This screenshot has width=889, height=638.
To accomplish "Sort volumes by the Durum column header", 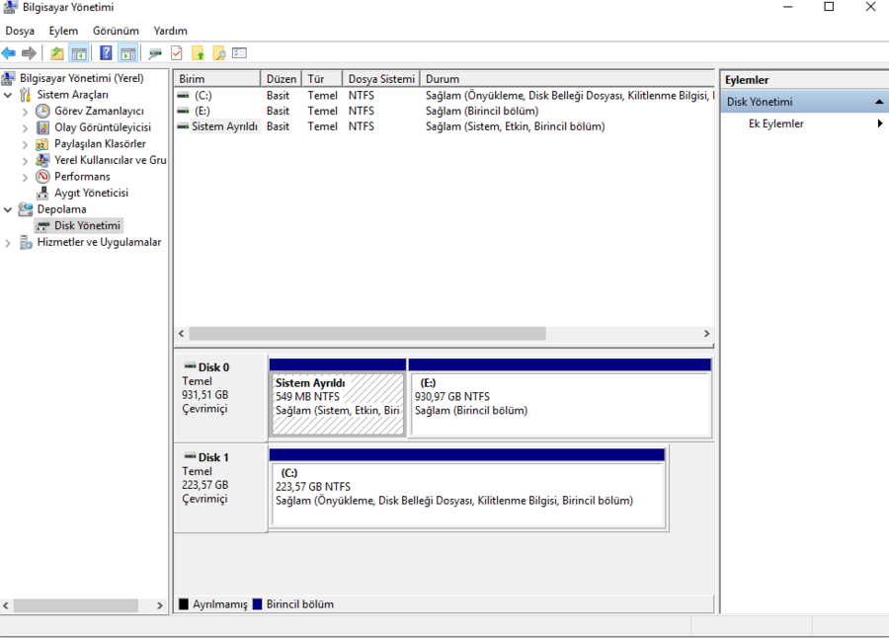I will click(566, 78).
